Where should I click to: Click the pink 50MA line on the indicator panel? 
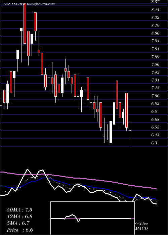[78, 178]
